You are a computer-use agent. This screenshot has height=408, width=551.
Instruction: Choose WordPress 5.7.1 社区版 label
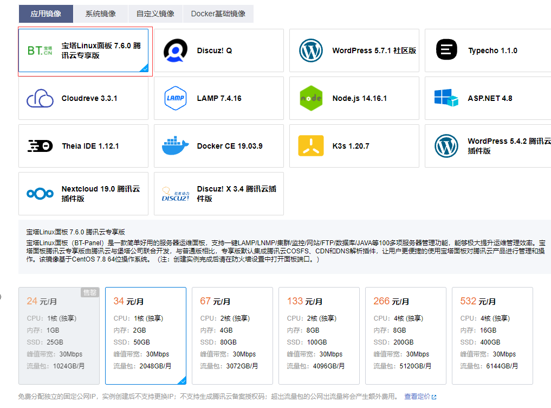pos(374,50)
